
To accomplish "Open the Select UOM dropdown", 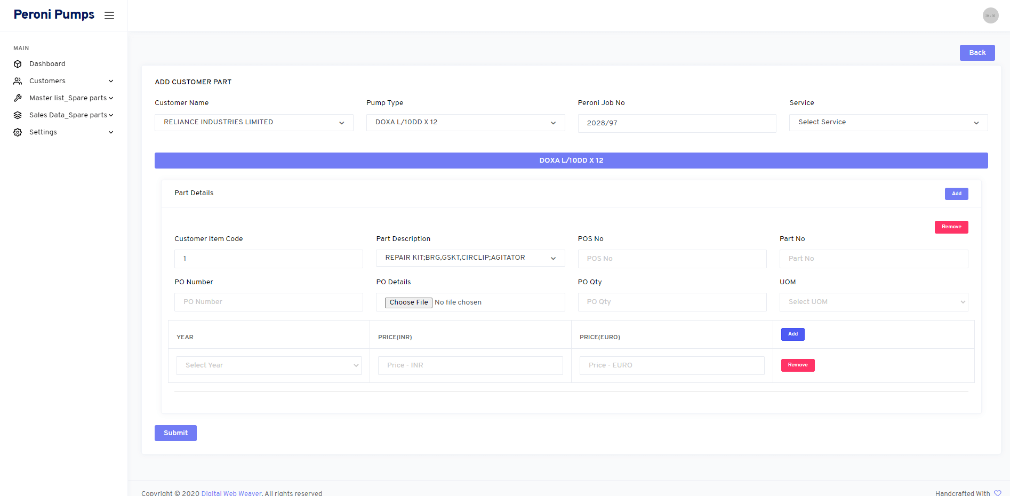I will [x=873, y=302].
